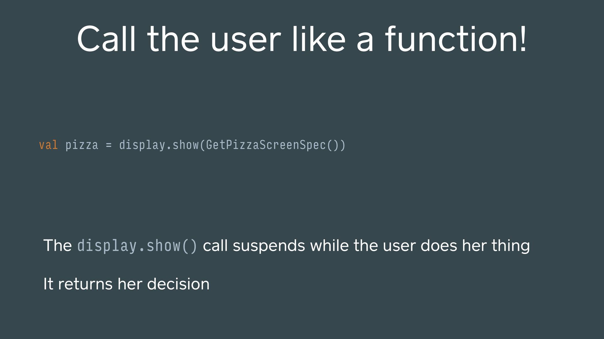Click the words "does her" in the sentence
The height and width of the screenshot is (339, 604).
(451, 245)
